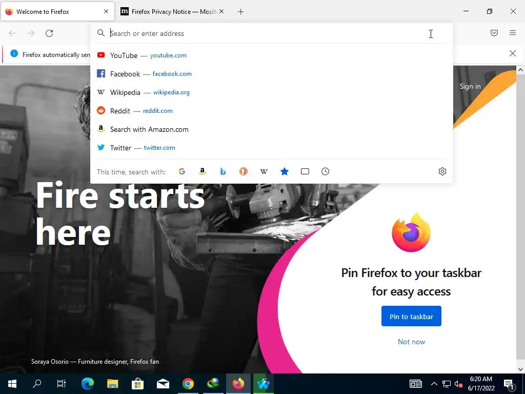The height and width of the screenshot is (394, 525).
Task: Show hidden system tray icons
Action: click(x=434, y=384)
